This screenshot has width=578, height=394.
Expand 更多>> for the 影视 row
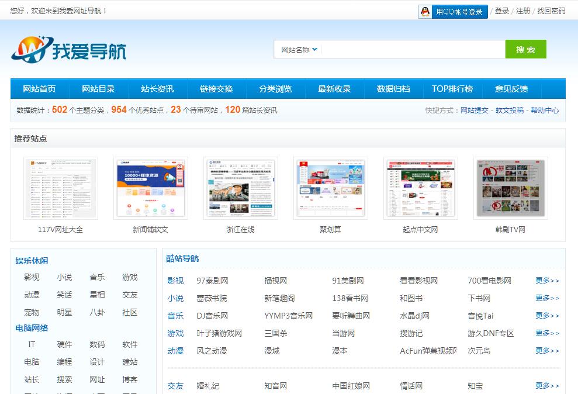coord(547,281)
